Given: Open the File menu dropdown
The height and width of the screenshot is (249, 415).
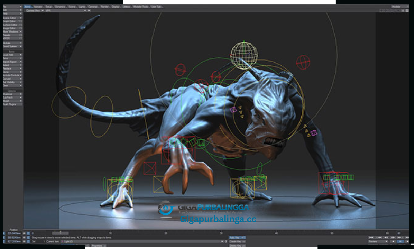Looking at the screenshot, I should pyautogui.click(x=13, y=7).
